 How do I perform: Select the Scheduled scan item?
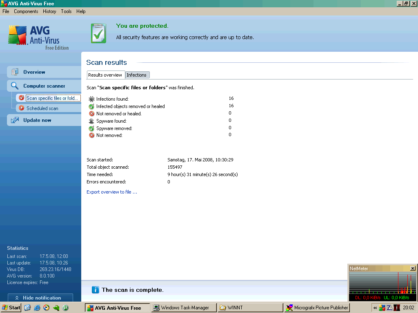42,108
